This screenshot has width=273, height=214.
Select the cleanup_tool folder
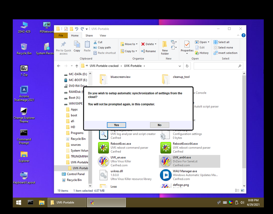[175, 79]
